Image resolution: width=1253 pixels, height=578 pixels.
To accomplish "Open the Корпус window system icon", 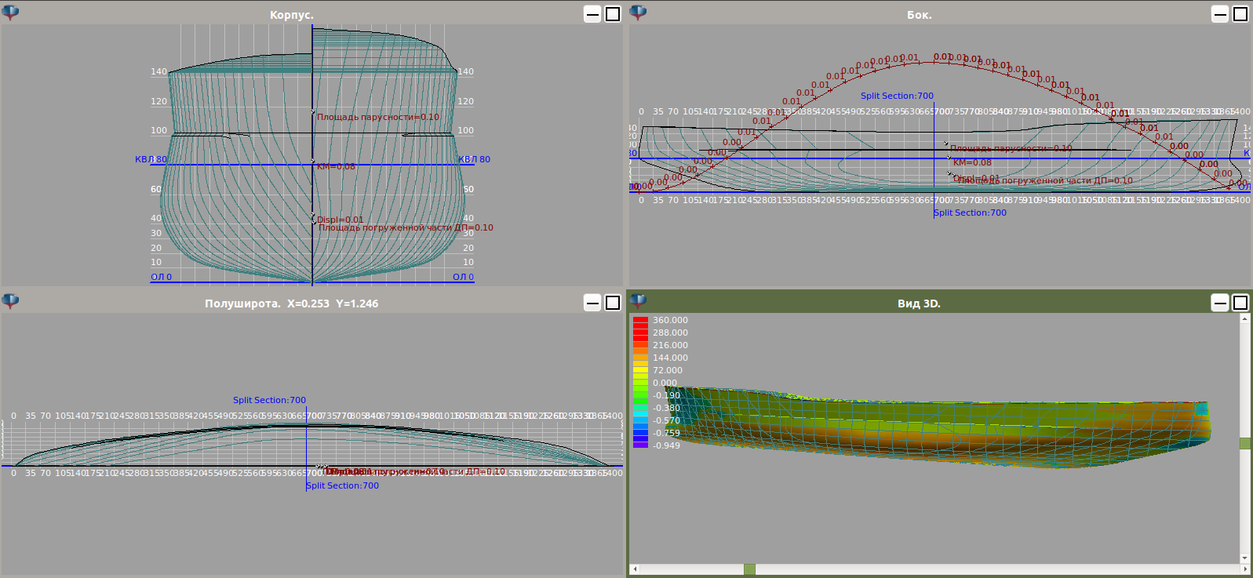I will point(11,13).
